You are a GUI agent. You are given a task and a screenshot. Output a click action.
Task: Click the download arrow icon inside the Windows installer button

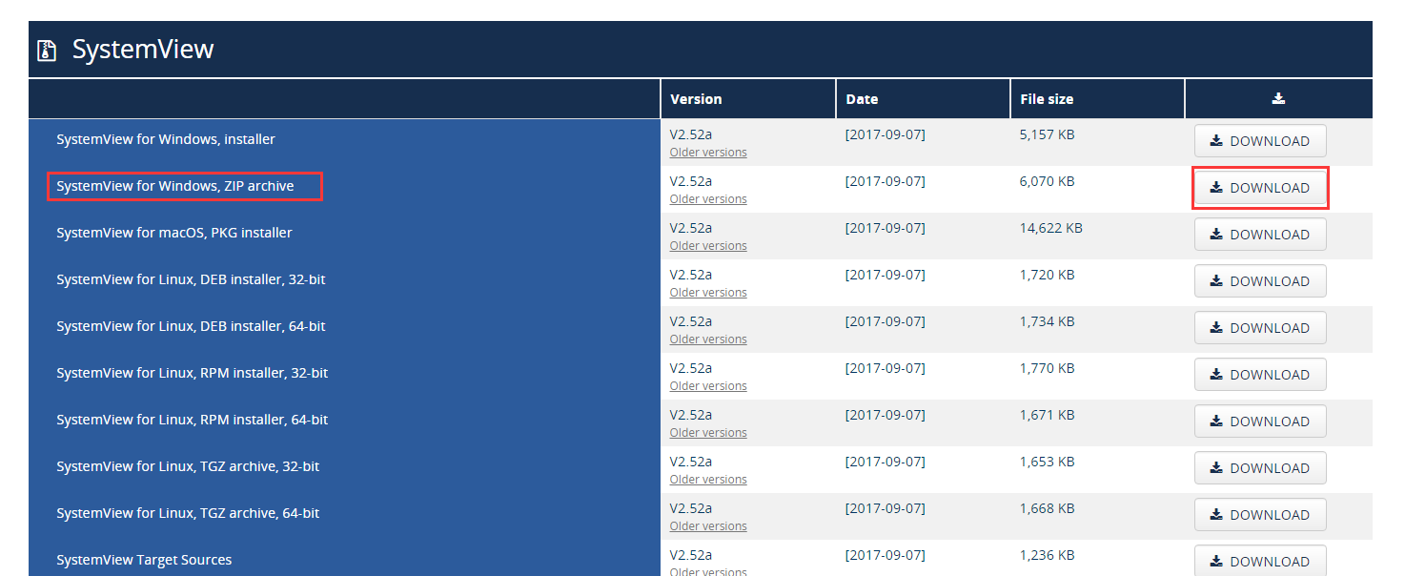pos(1216,140)
